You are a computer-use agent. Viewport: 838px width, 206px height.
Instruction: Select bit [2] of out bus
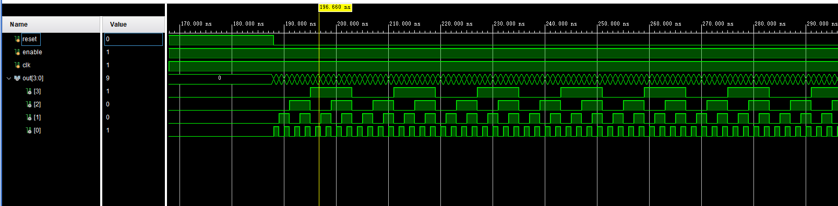[x=37, y=104]
